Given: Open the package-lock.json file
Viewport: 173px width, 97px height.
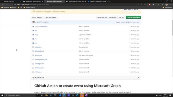Looking at the screenshot, I should [x=41, y=60].
